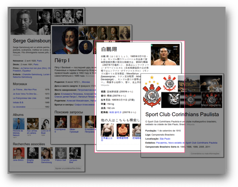Open Wikipedia link under the Japanese description
Image resolution: width=238 pixels, height=187 pixels.
(105, 85)
